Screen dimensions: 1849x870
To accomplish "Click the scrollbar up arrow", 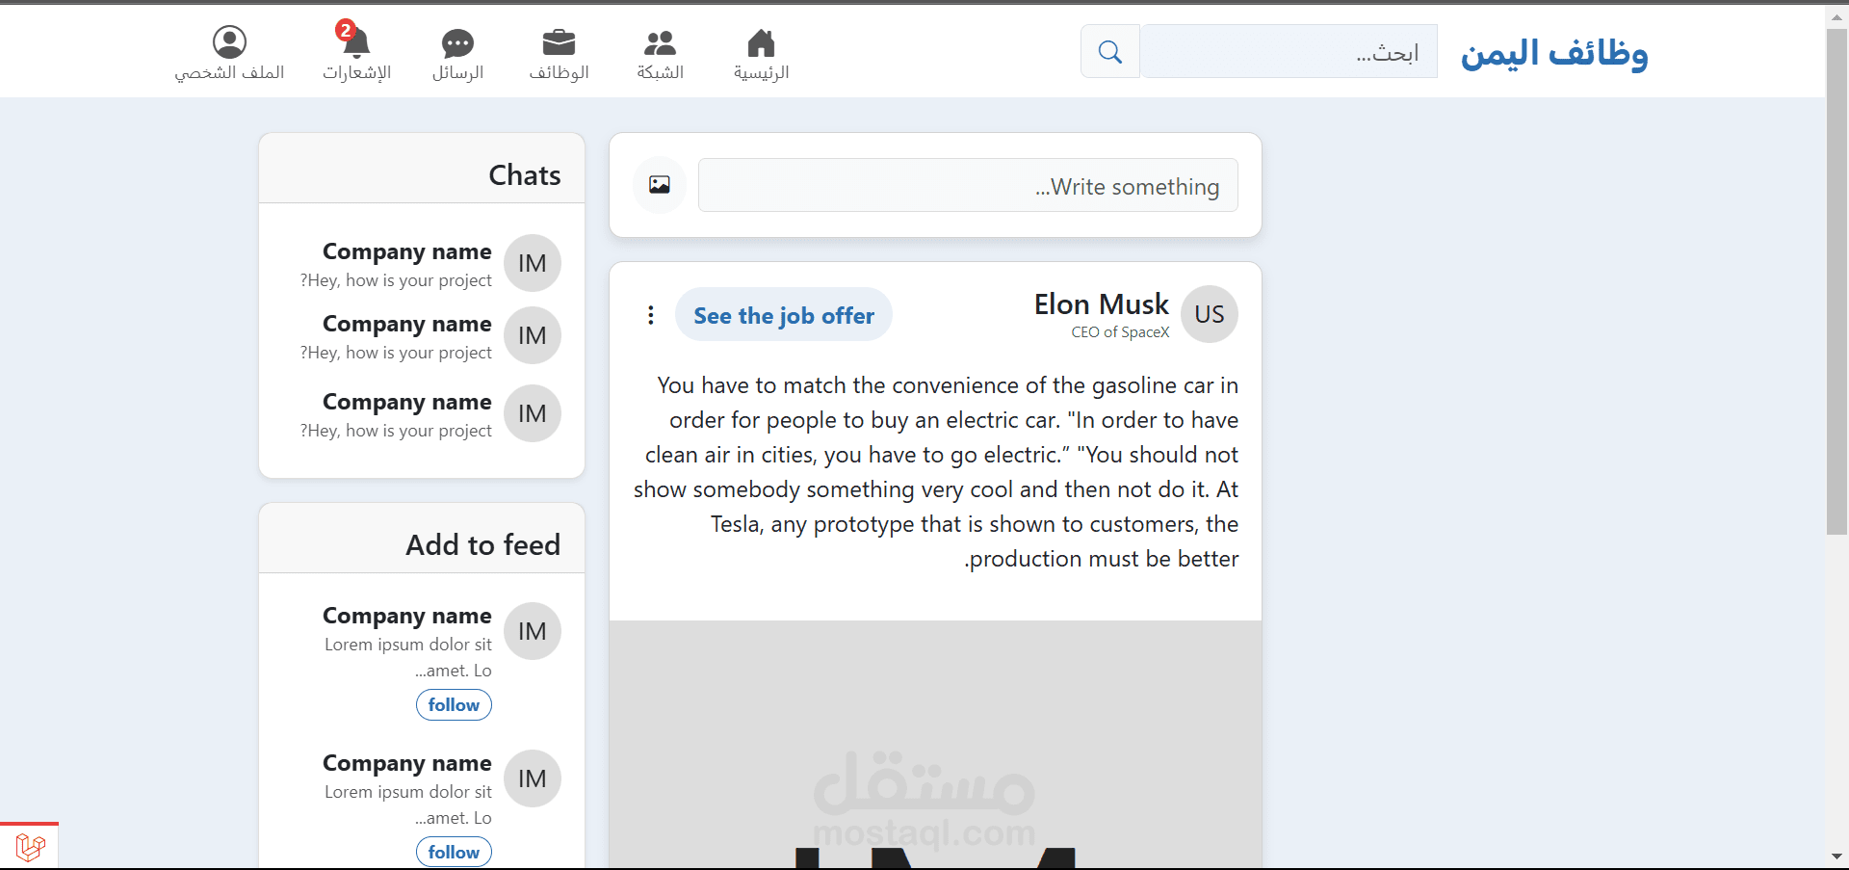I will pyautogui.click(x=1837, y=16).
